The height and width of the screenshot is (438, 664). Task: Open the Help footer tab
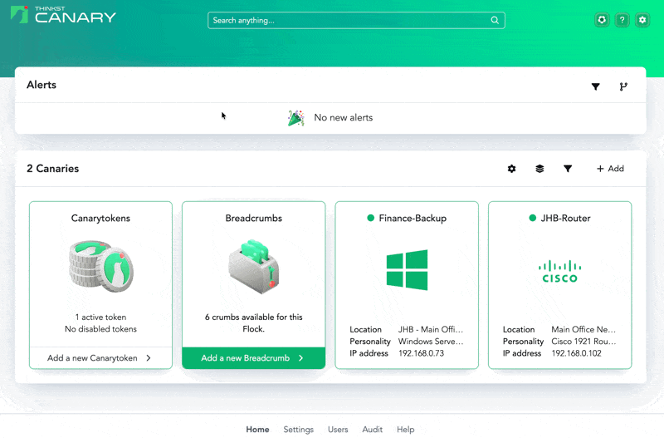pos(405,429)
